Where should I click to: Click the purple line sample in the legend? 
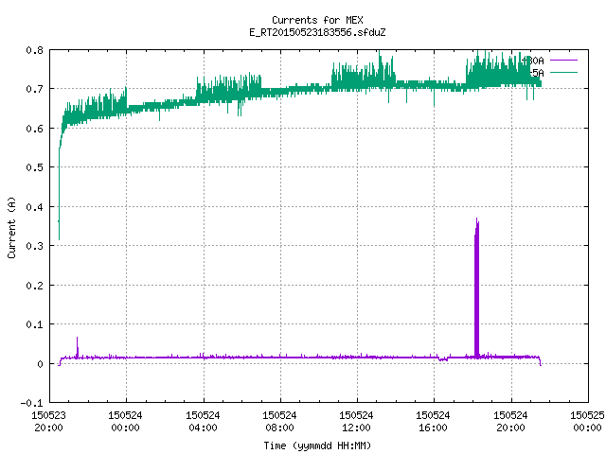tap(563, 61)
